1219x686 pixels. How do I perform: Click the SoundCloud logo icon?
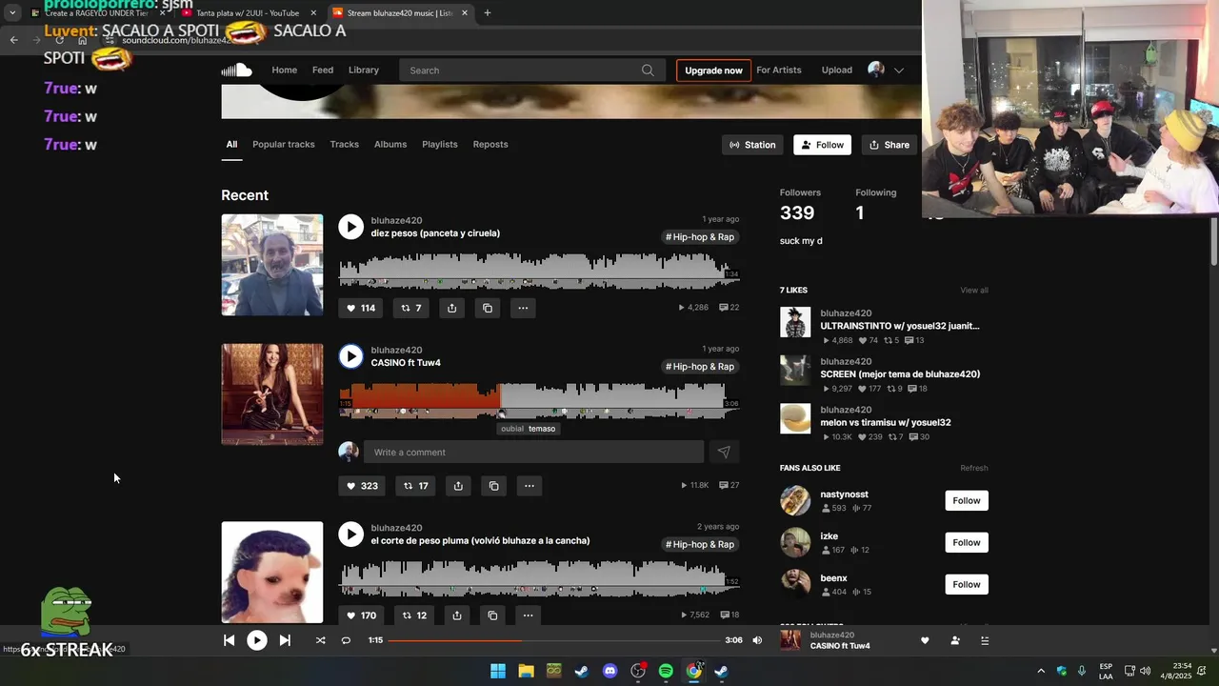click(236, 71)
